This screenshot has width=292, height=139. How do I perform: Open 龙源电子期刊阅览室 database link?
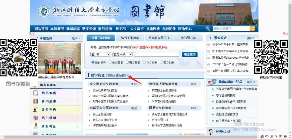[x=105, y=90]
